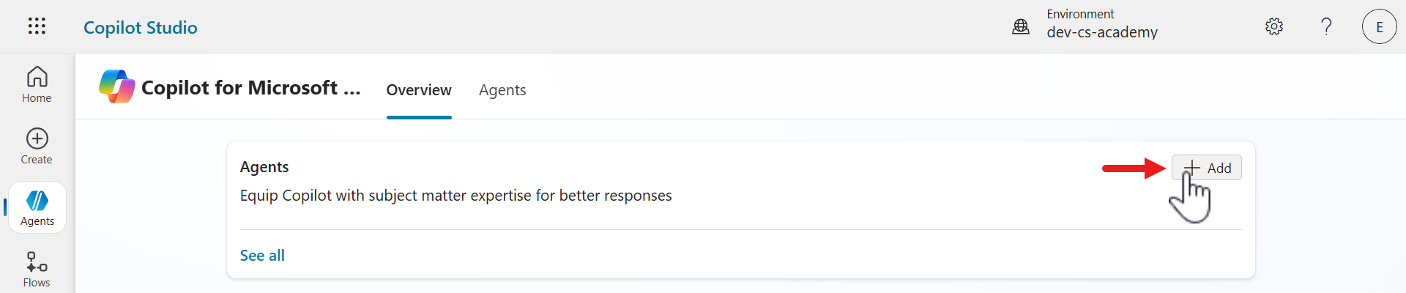This screenshot has width=1406, height=293.
Task: Click the "Equip Copilot with subject matter expertise" text
Action: [455, 196]
